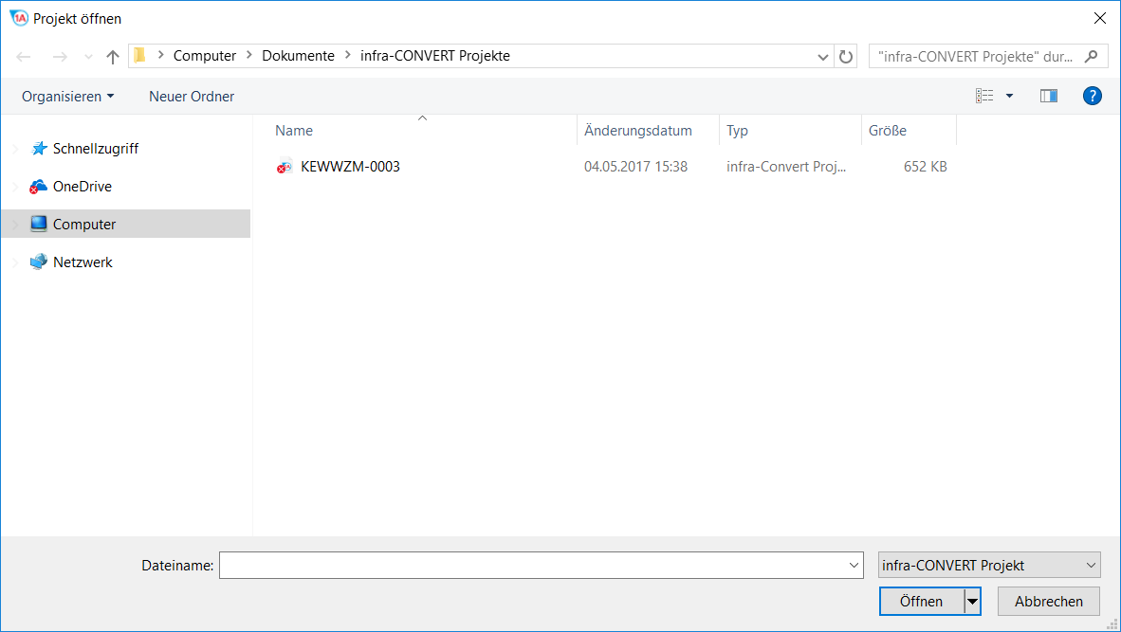Open the Organisieren menu
1121x632 pixels.
pyautogui.click(x=67, y=97)
